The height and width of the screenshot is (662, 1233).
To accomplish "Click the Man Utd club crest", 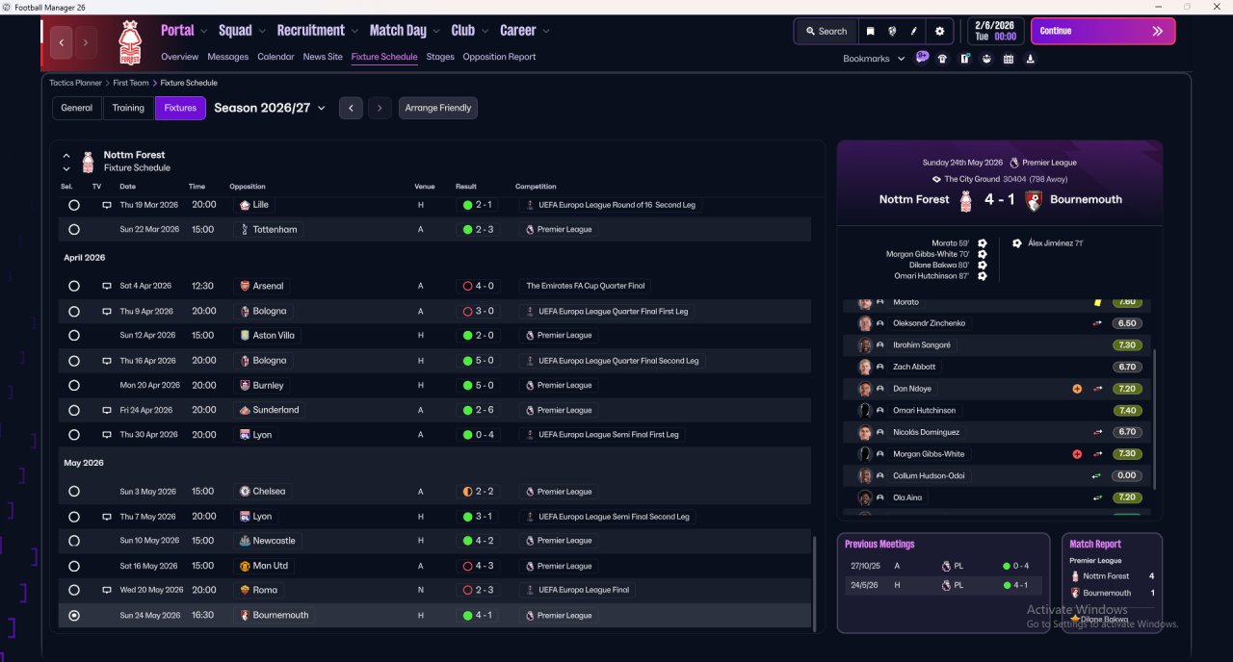I will coord(245,566).
